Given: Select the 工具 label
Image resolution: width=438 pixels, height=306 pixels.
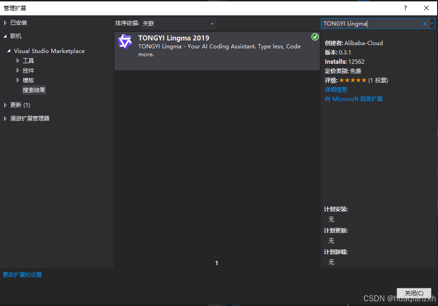Looking at the screenshot, I should [x=28, y=60].
